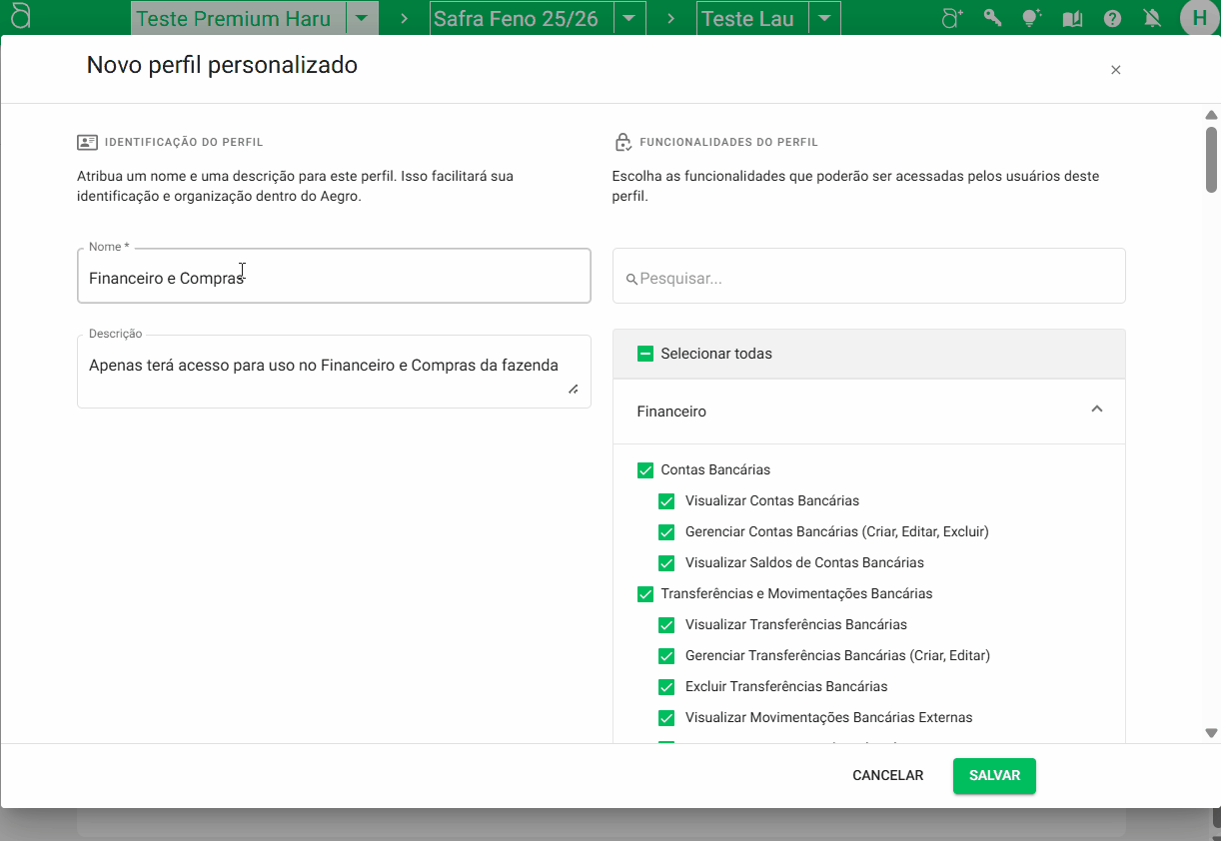Expand the Teste Lau dropdown arrow
Screen dimensions: 1221x841
point(823,18)
